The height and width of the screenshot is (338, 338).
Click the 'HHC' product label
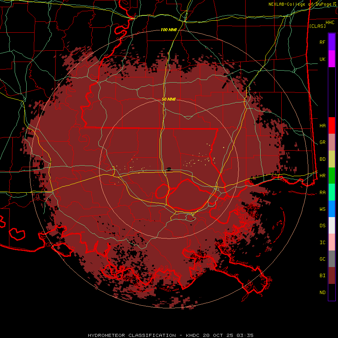(x=330, y=23)
